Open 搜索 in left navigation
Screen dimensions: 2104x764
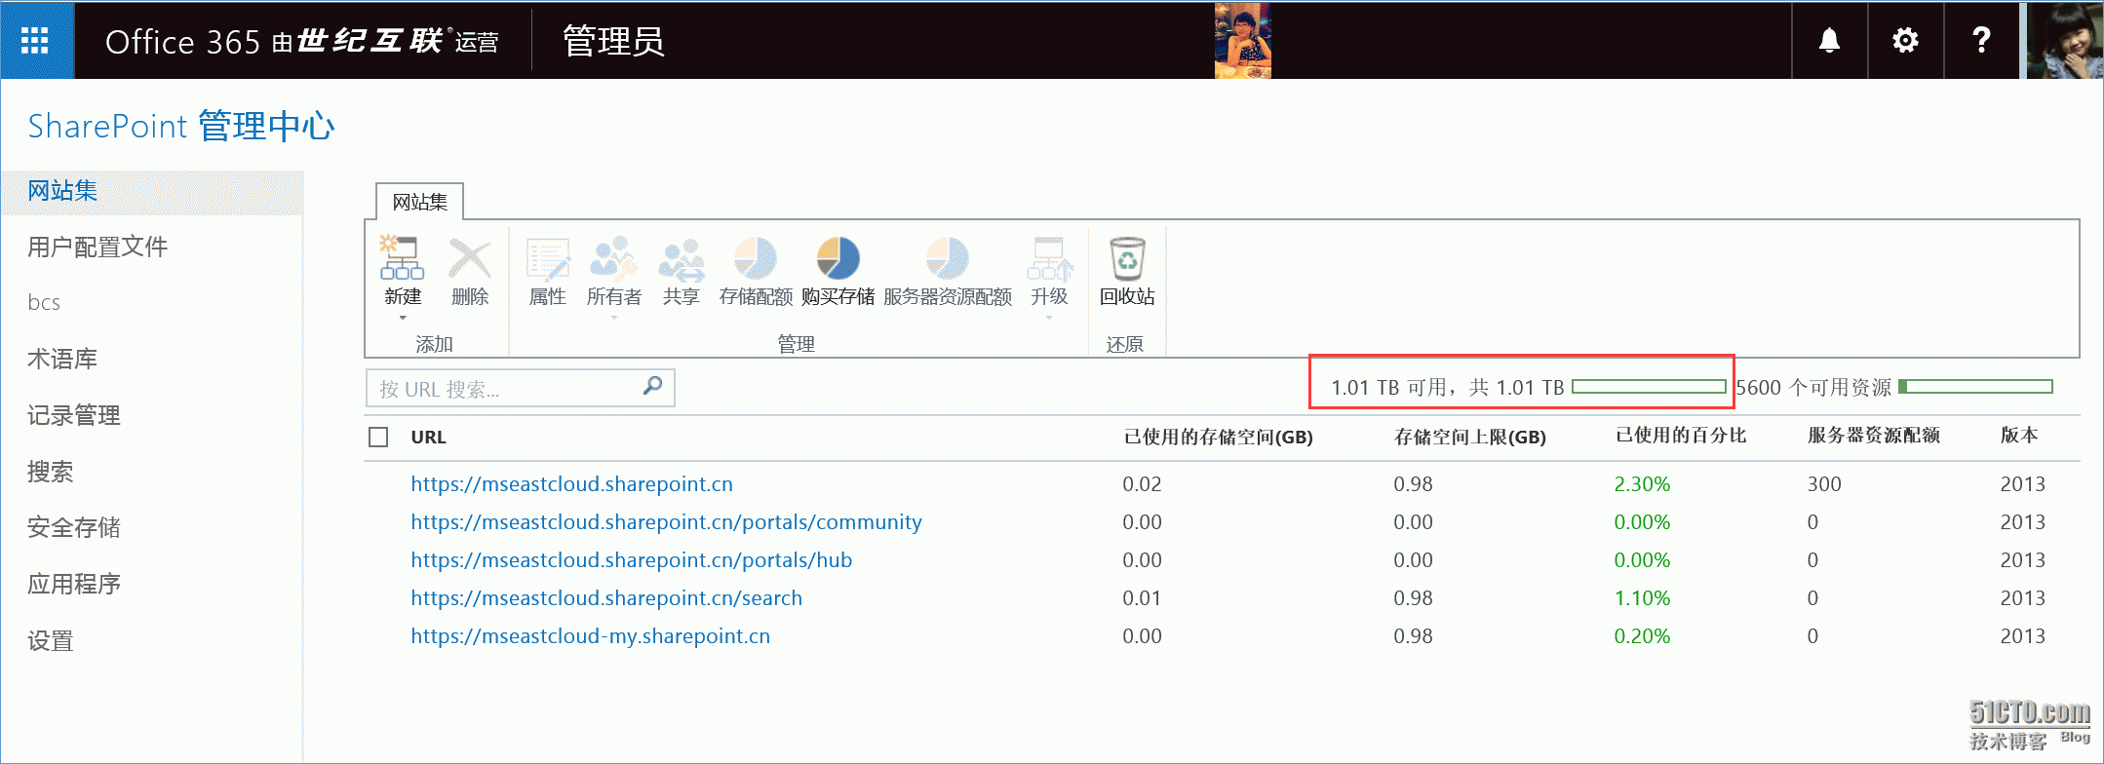click(x=51, y=472)
